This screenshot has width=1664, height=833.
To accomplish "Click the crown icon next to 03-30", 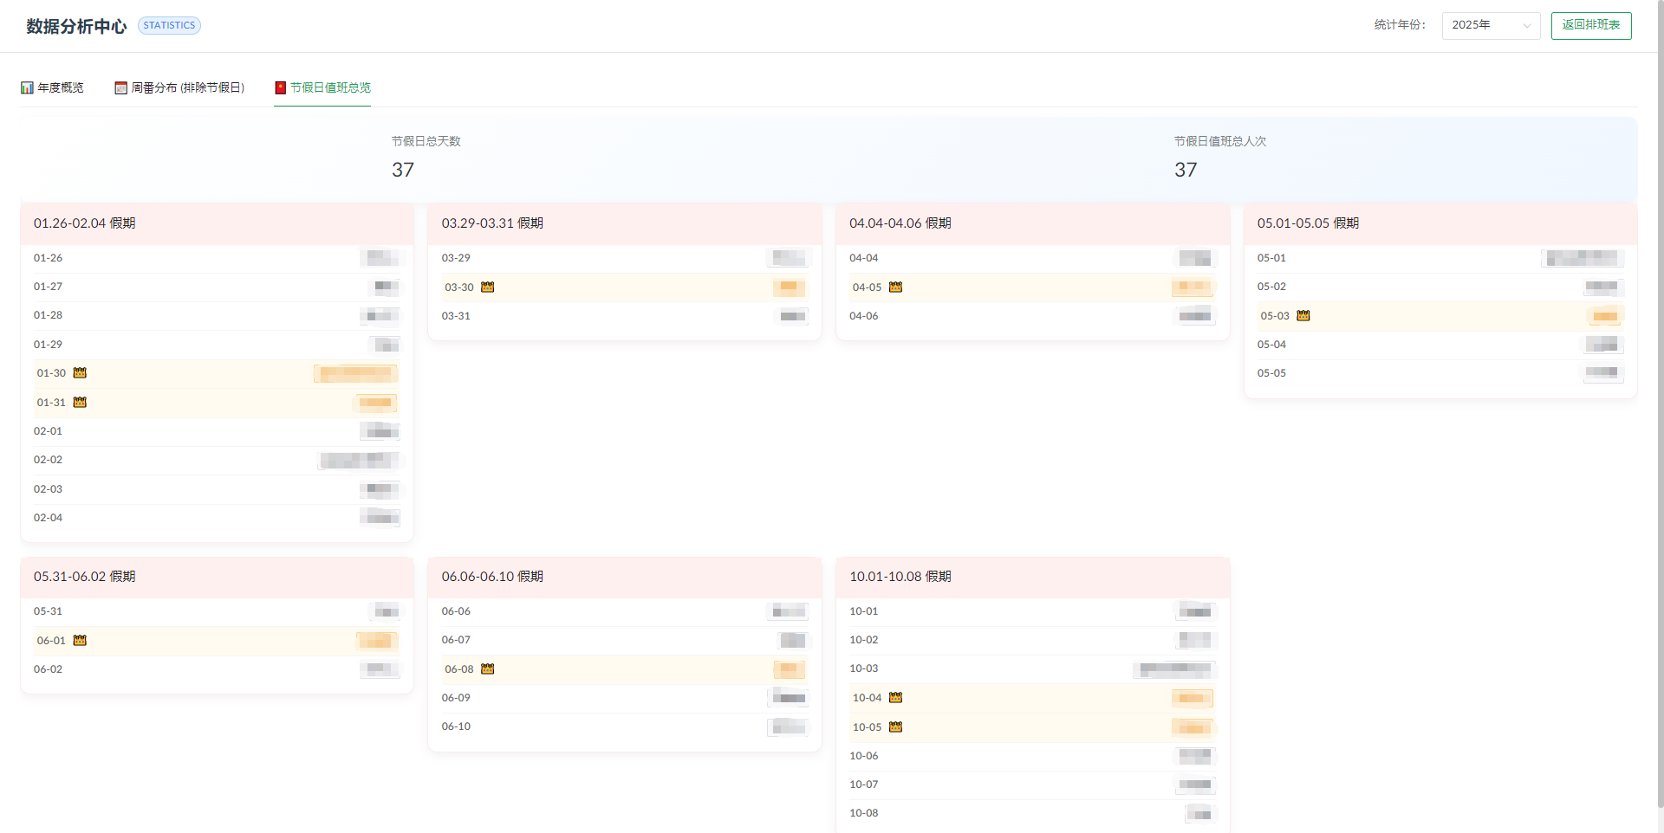I will point(488,287).
